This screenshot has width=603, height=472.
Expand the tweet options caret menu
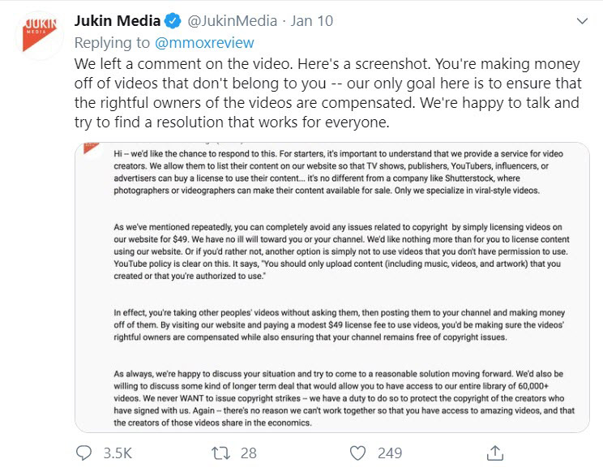(x=580, y=20)
